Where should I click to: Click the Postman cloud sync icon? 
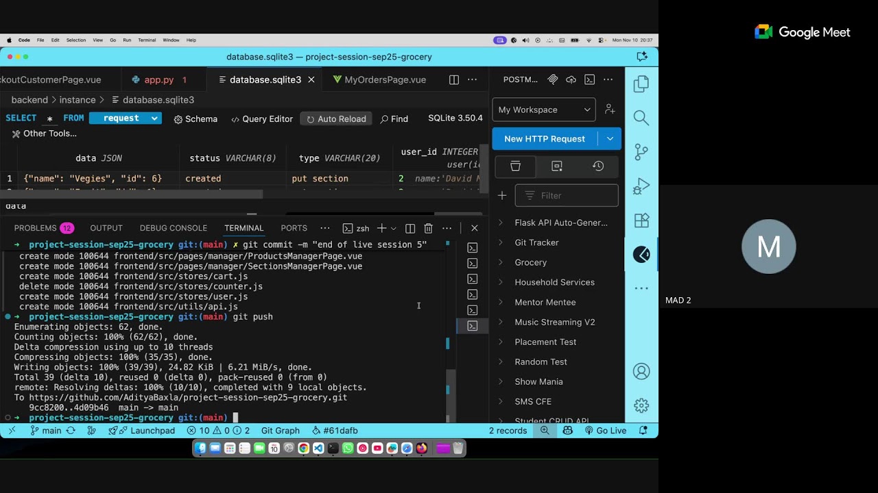click(571, 79)
